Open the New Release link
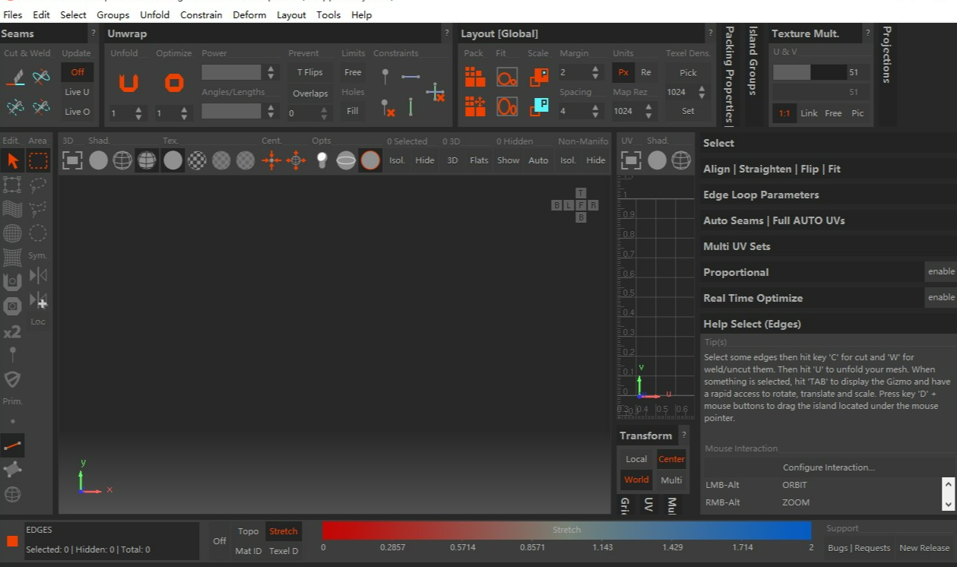The width and height of the screenshot is (957, 567). (924, 548)
